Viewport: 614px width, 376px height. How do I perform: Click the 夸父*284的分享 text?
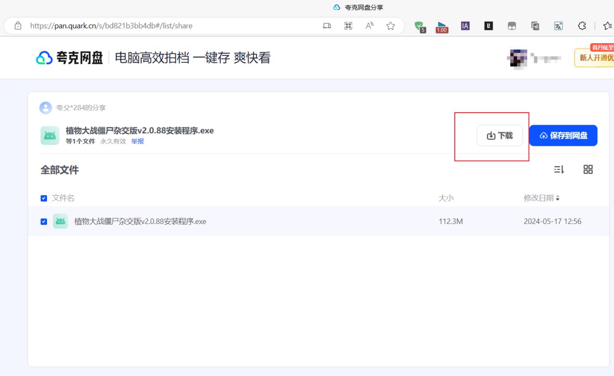81,108
